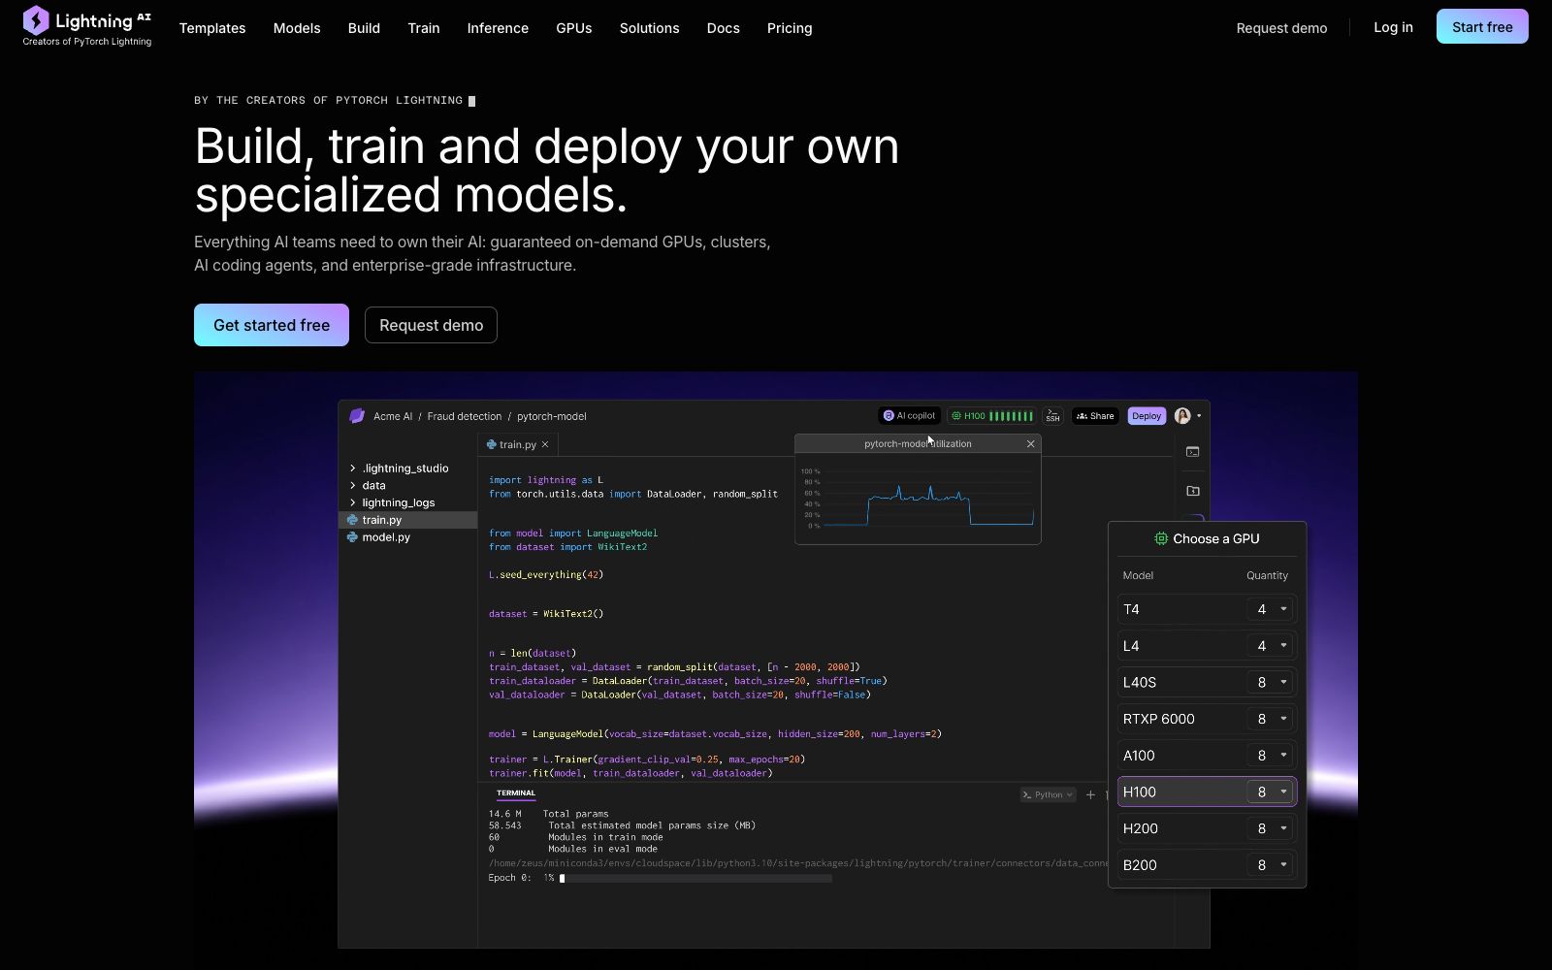This screenshot has width=1552, height=970.
Task: Click the SSH icon
Action: (1052, 416)
